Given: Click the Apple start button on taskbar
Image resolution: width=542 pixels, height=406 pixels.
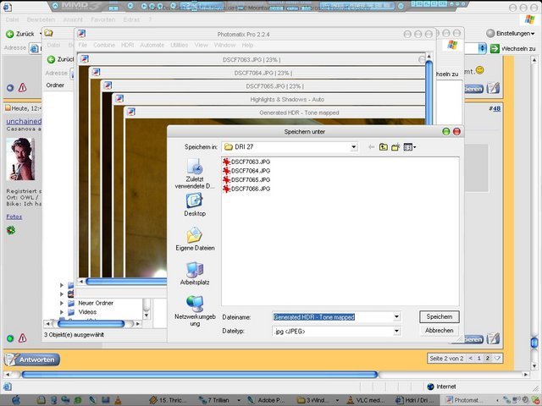Looking at the screenshot, I should (x=16, y=400).
